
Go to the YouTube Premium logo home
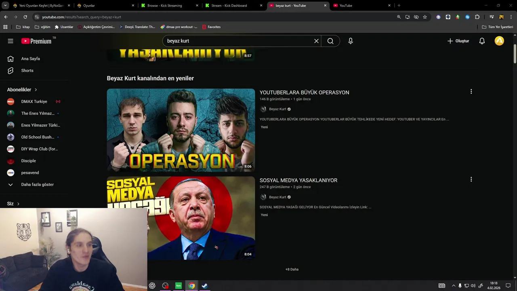tap(36, 41)
